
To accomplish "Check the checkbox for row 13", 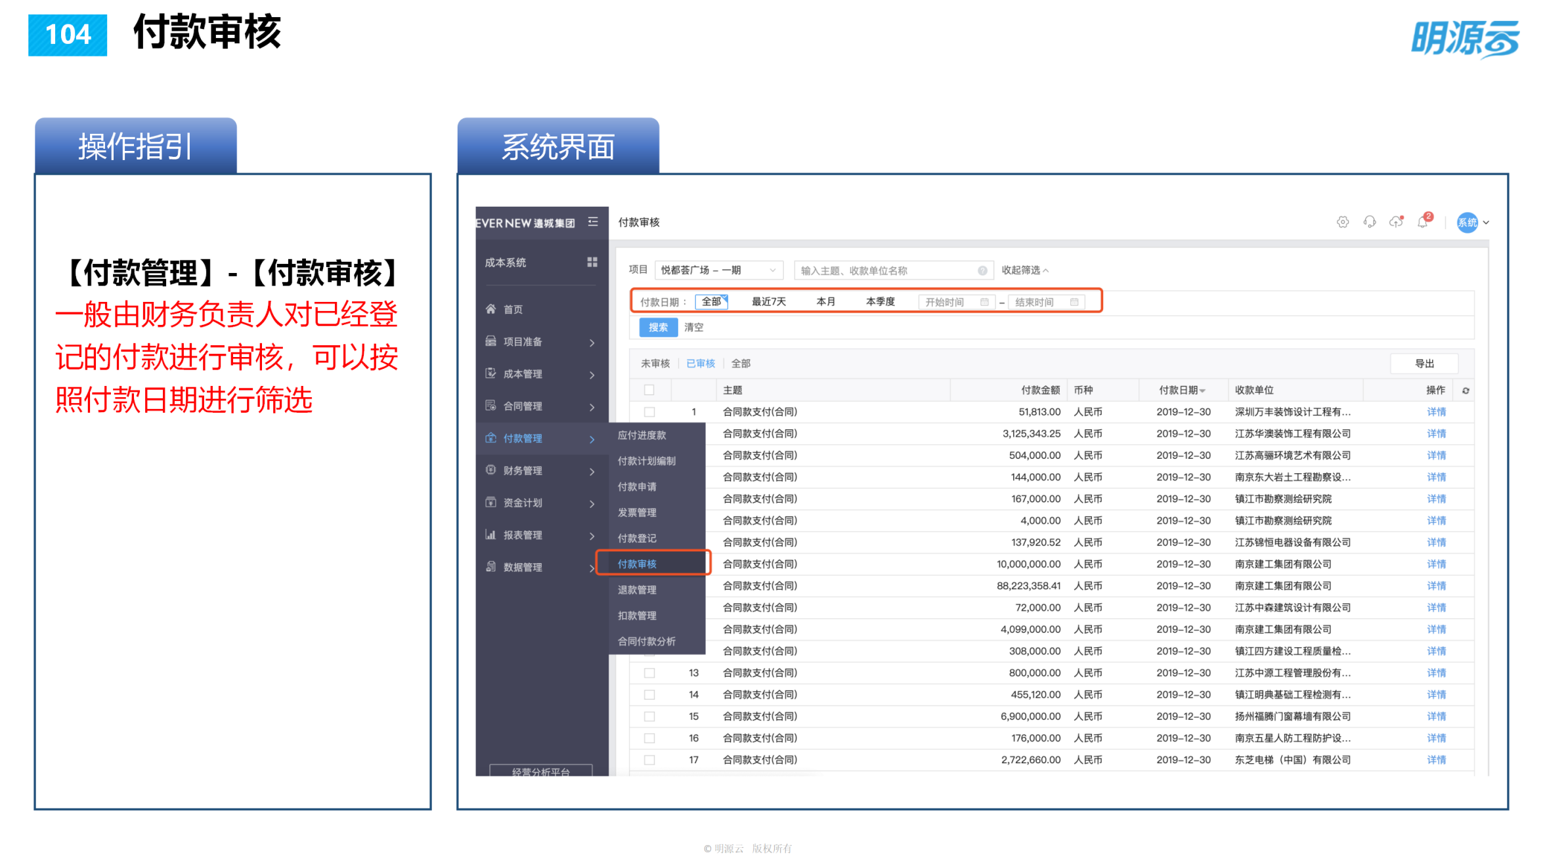I will click(649, 672).
